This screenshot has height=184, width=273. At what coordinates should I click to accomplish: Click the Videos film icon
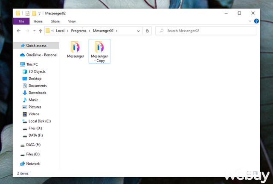point(25,114)
